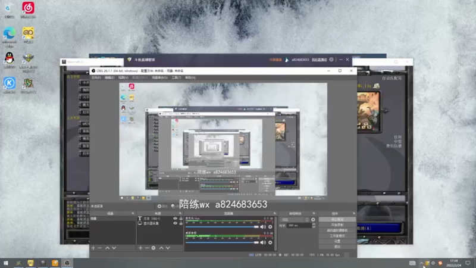Click the transition duration stepper arrows
This screenshot has height=268, width=476.
point(314,226)
